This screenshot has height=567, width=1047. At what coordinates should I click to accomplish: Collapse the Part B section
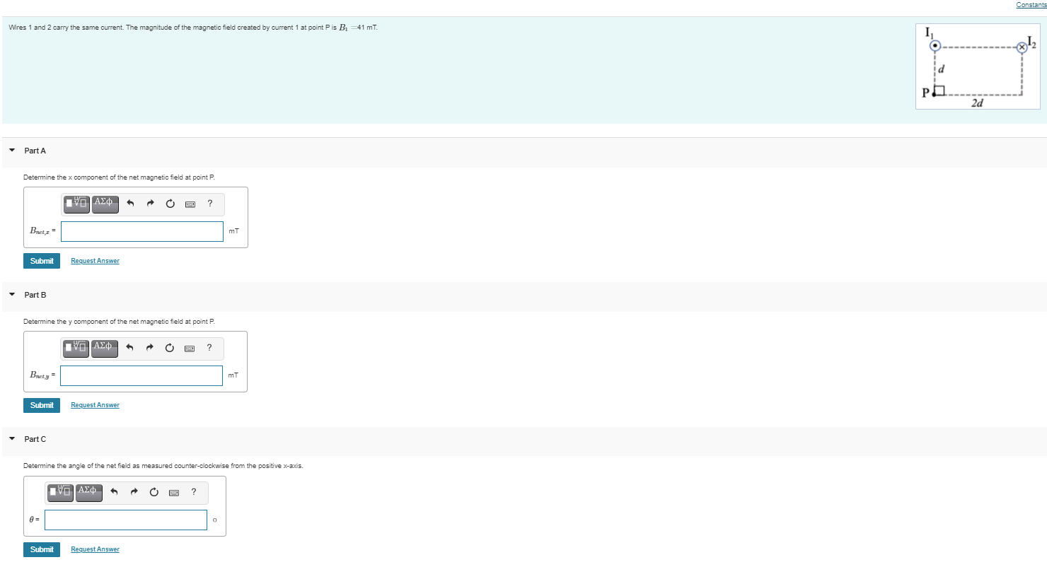coord(12,295)
